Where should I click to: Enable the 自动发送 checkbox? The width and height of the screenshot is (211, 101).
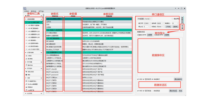click(x=152, y=91)
